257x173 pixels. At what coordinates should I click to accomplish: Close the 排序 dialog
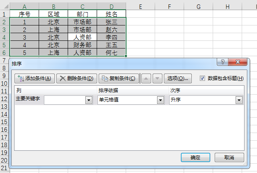coord(238,62)
